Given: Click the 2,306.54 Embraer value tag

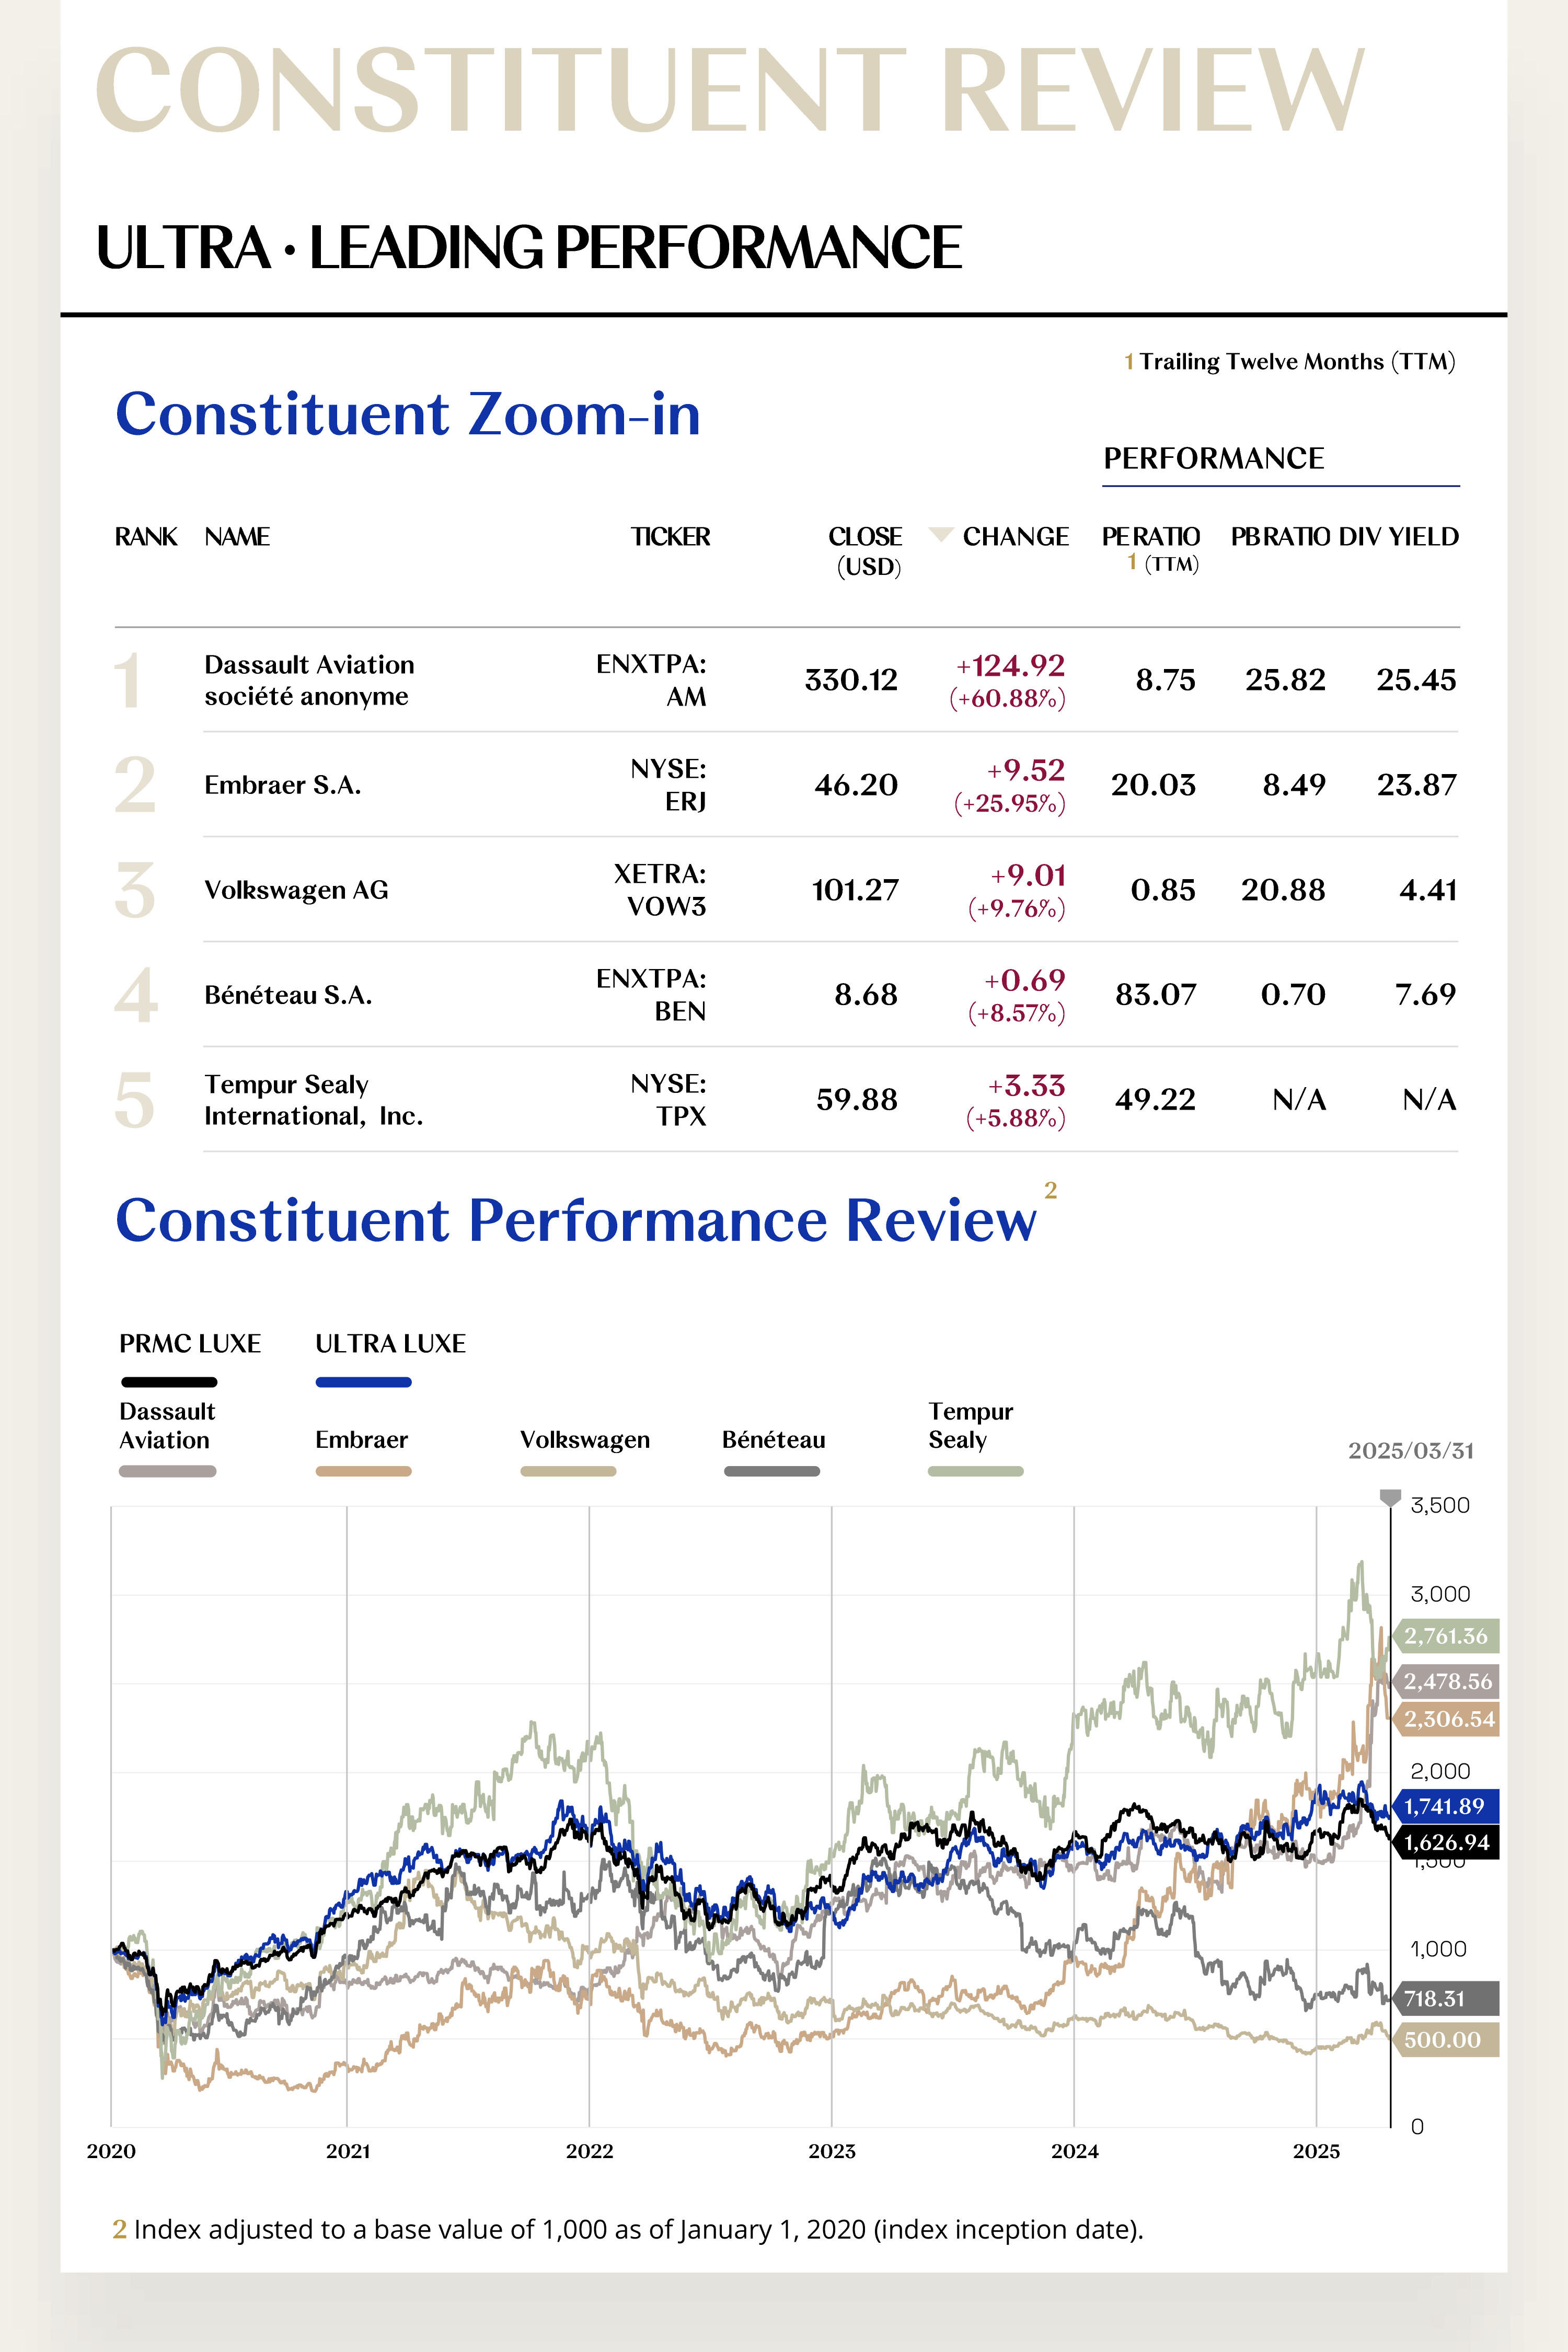Looking at the screenshot, I should click(x=1446, y=1719).
